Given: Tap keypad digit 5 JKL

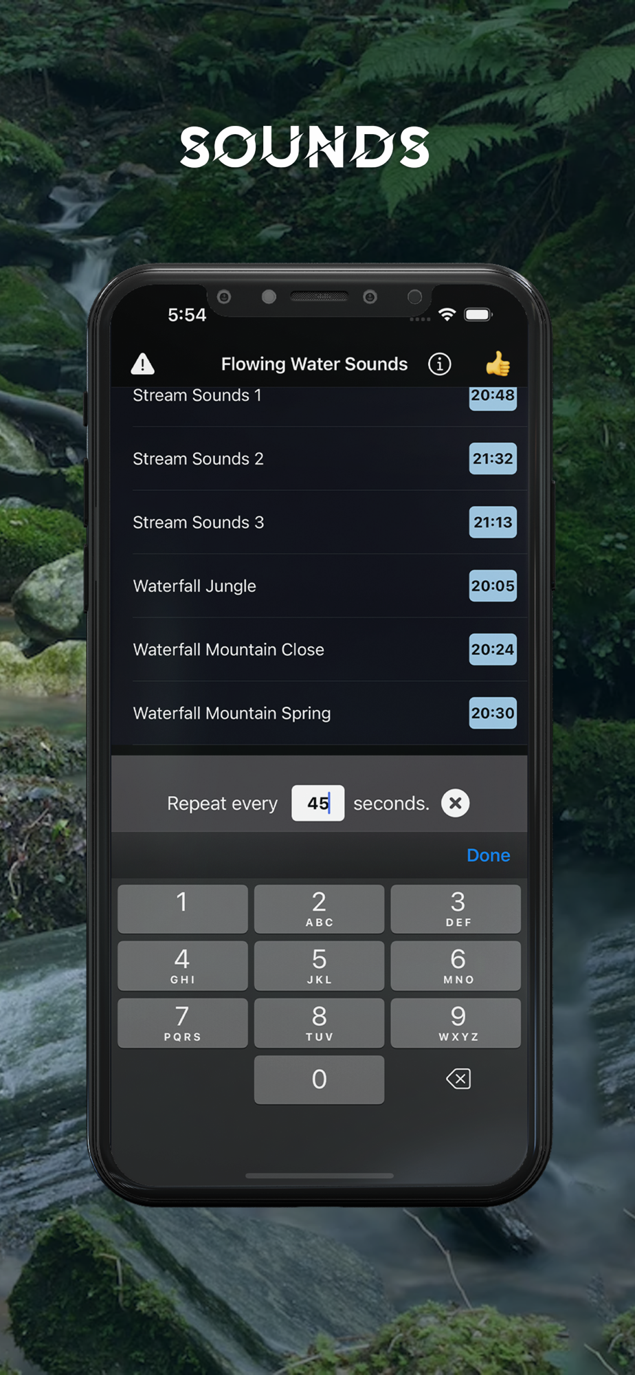Looking at the screenshot, I should (320, 966).
